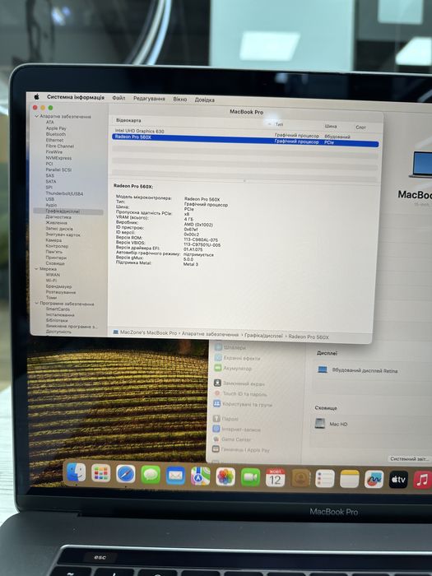Click Графіка/дисплеї in path bar
This screenshot has height=576, width=432.
pyautogui.click(x=263, y=336)
